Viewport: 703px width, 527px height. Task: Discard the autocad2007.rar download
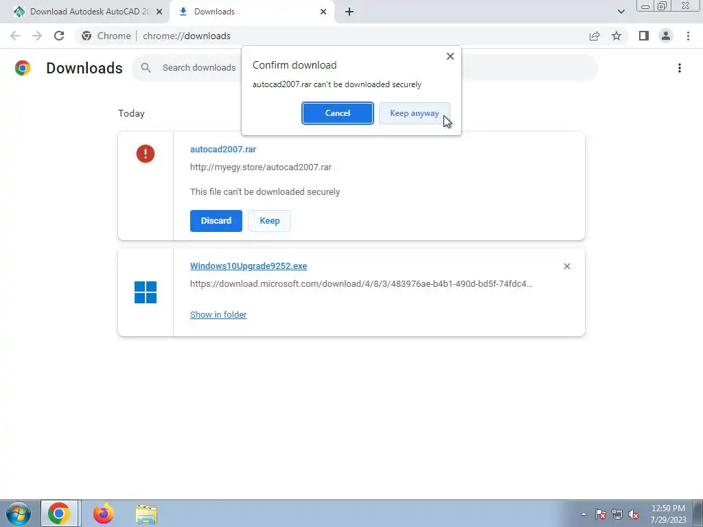pos(216,221)
